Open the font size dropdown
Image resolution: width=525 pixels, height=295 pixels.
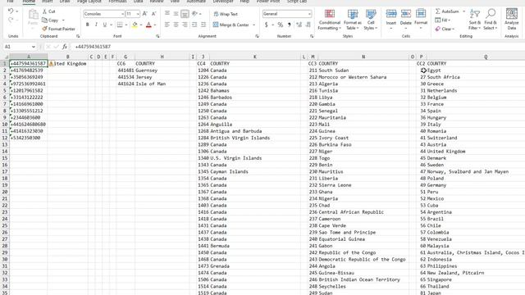(138, 14)
